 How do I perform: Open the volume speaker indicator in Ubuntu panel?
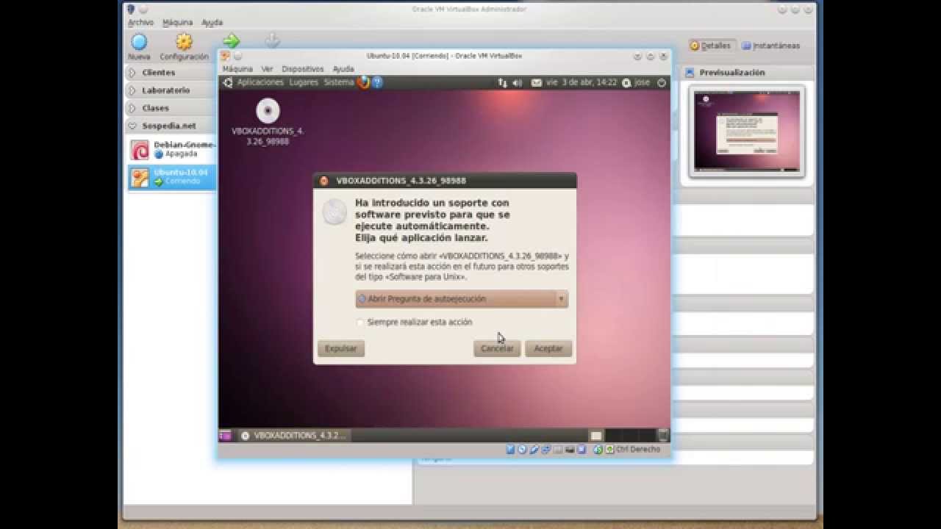tap(517, 83)
